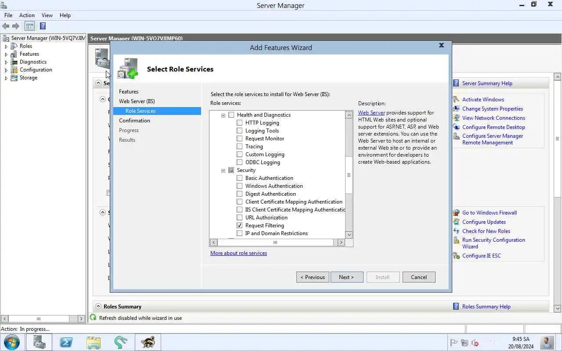Click the View Network Connections icon

[x=456, y=118]
